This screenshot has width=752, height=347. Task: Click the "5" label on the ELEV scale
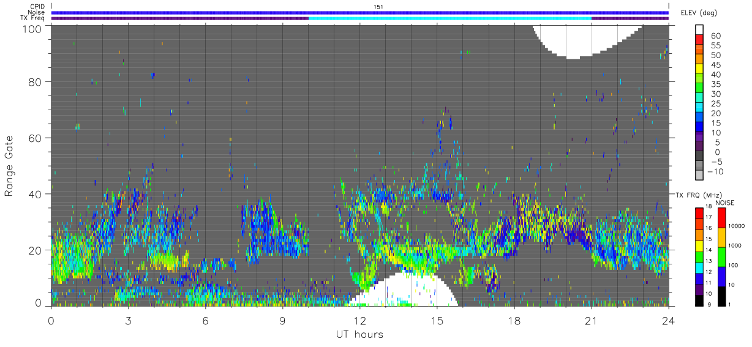[x=718, y=142]
